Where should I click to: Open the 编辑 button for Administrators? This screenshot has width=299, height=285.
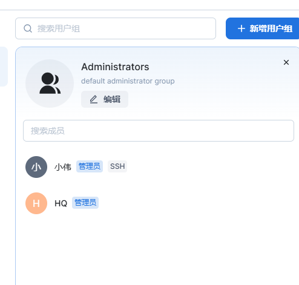[105, 99]
